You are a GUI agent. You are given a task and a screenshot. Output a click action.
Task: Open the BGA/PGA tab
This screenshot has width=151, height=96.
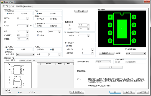(28, 6)
